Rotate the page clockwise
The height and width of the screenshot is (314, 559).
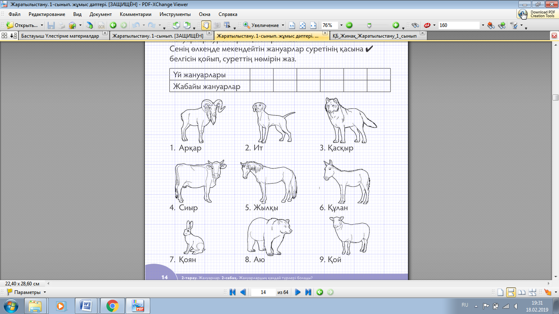(x=187, y=25)
